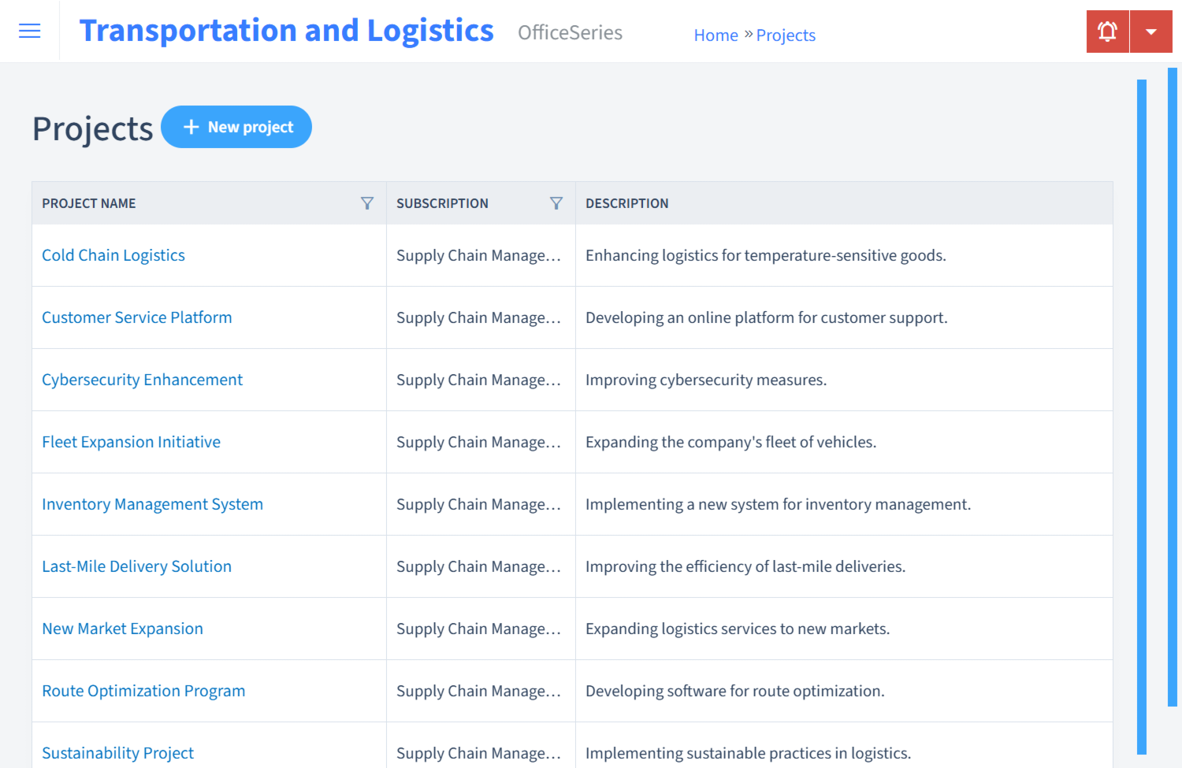1182x768 pixels.
Task: Open Cybersecurity Enhancement project
Action: (142, 380)
